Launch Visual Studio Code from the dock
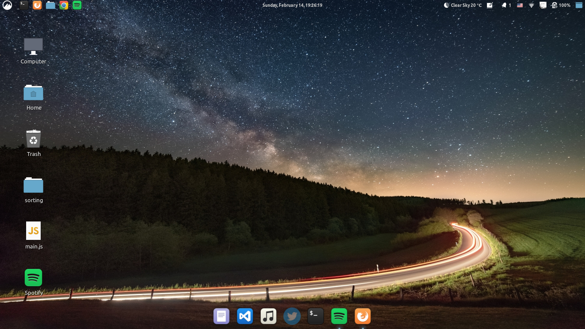 pyautogui.click(x=245, y=316)
